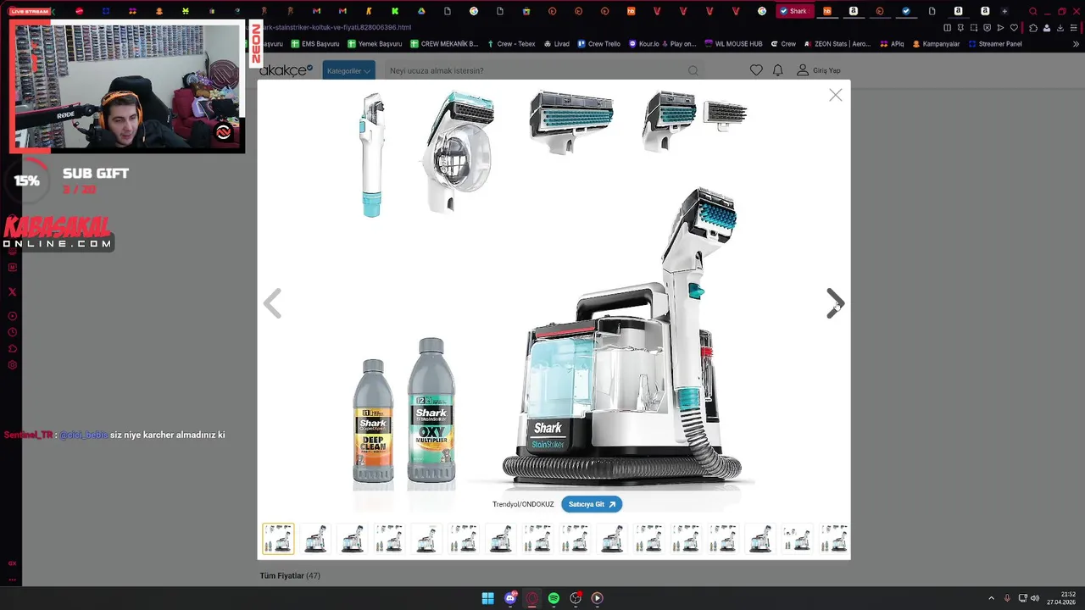
Task: Click the Giriş Yap login link
Action: click(x=819, y=70)
